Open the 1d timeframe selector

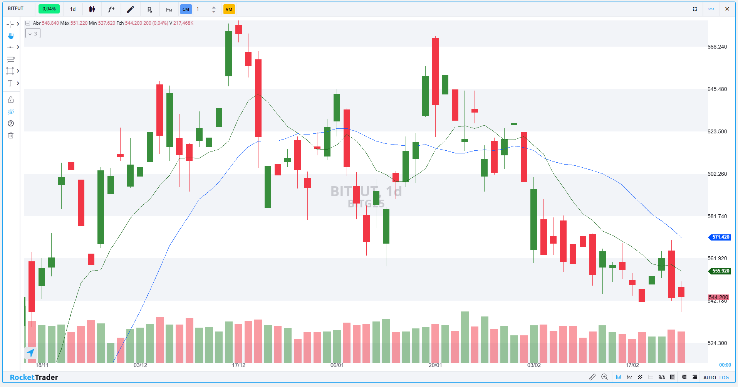(73, 9)
